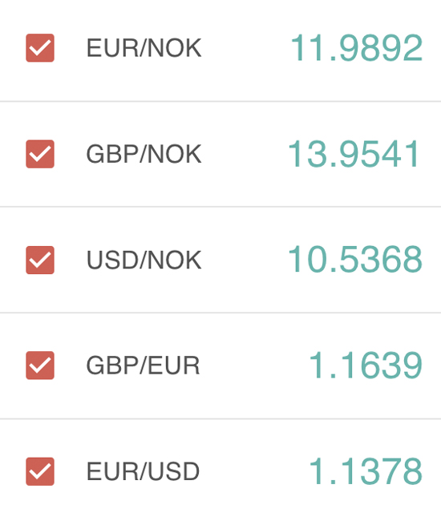Select the EUR/USD pair label
The height and width of the screenshot is (521, 441).
[144, 471]
